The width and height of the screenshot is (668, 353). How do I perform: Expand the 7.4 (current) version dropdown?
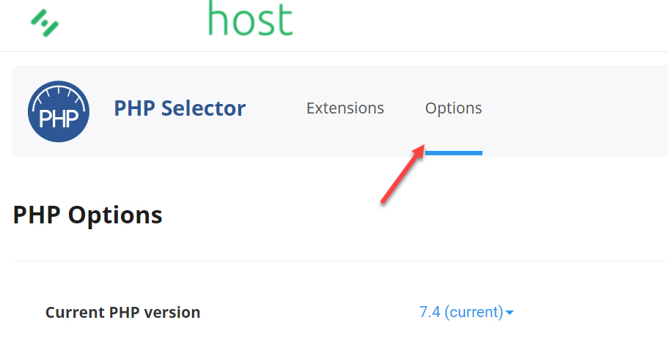point(466,312)
